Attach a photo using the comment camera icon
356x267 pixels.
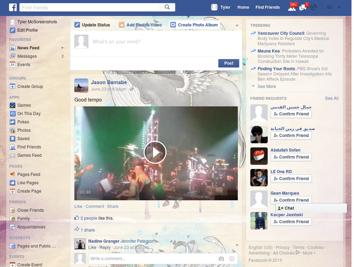pos(221,259)
